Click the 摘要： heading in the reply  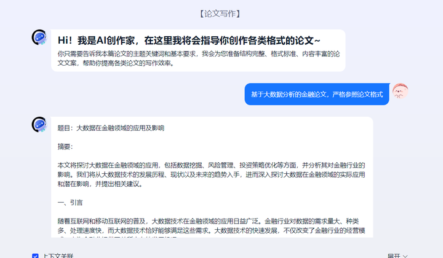pos(65,147)
